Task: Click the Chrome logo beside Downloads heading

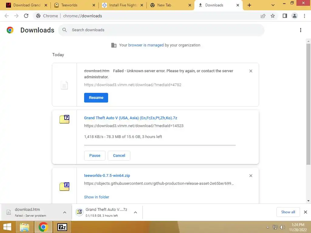Action: pyautogui.click(x=10, y=30)
